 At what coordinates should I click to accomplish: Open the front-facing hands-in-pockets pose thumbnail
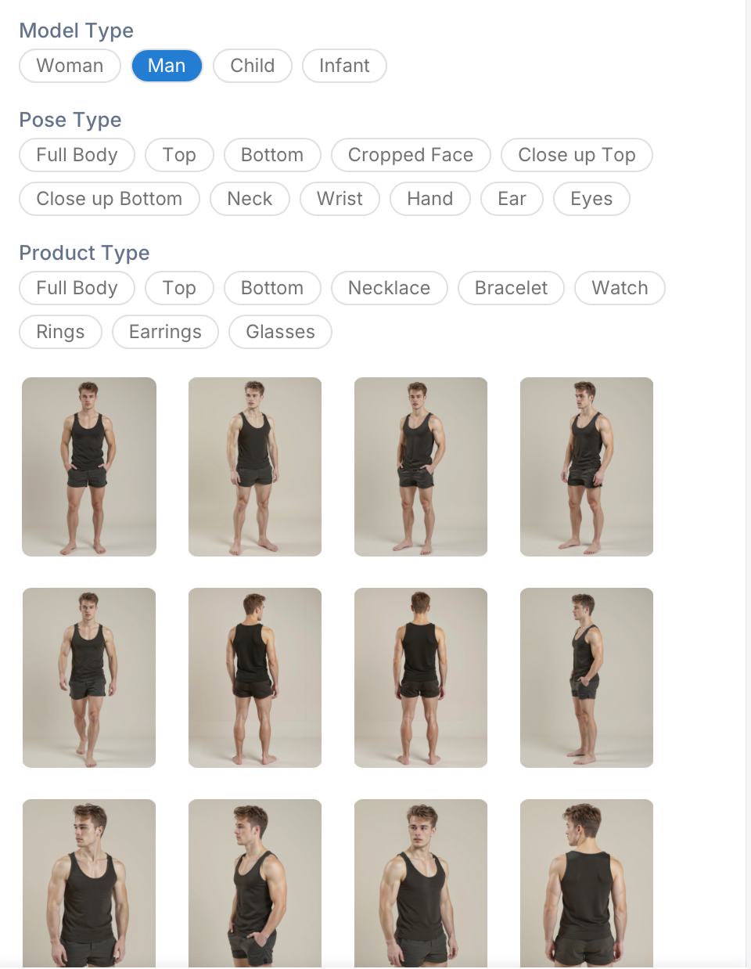(x=88, y=466)
